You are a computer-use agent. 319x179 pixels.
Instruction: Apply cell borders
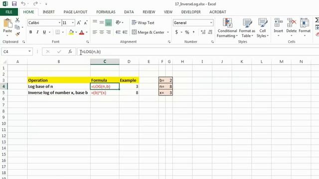click(x=58, y=32)
